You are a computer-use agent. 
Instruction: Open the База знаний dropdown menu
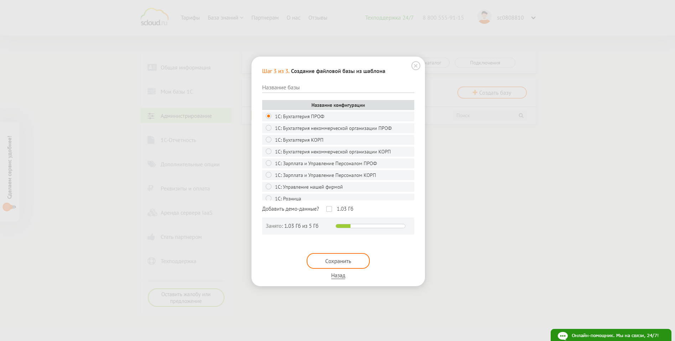225,18
